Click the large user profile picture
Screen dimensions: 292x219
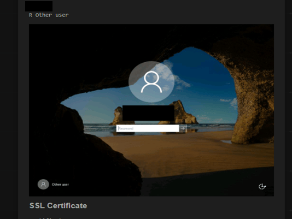pos(151,82)
